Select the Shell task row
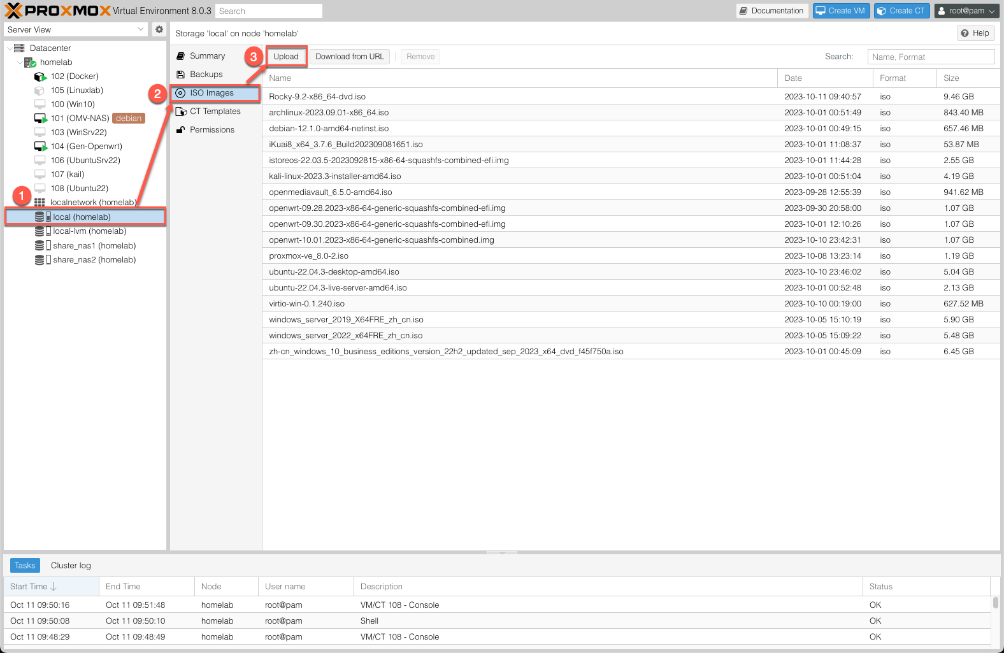Viewport: 1004px width, 653px height. coord(497,621)
